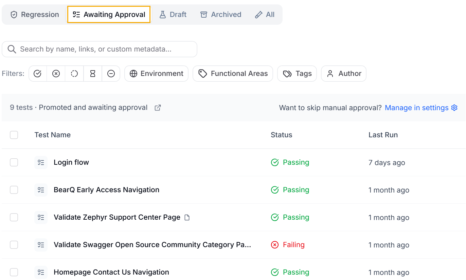Click the failing status filter icon

coord(56,74)
